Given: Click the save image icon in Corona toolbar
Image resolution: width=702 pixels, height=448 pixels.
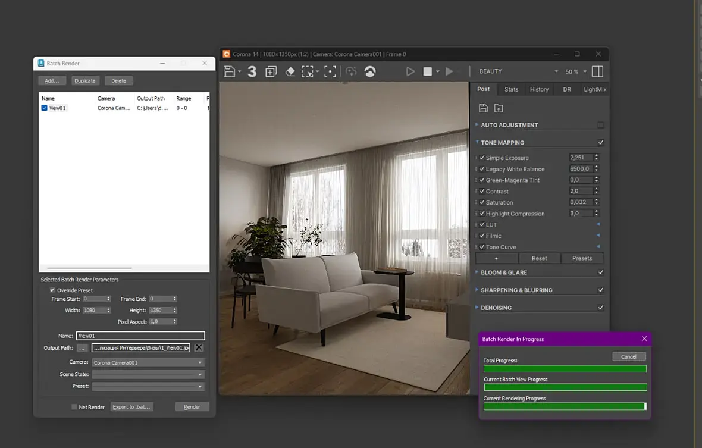Looking at the screenshot, I should tap(230, 71).
